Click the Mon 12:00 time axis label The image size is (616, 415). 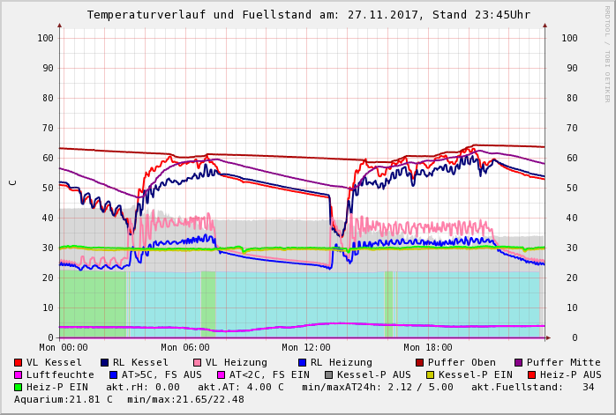coord(306,348)
